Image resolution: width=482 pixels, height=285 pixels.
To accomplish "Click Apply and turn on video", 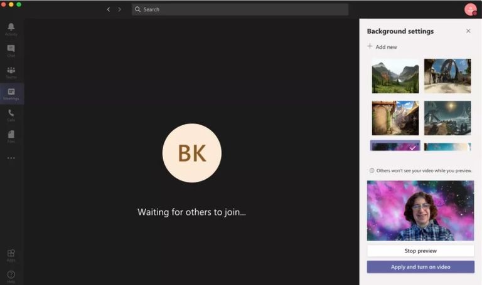I will (420, 267).
